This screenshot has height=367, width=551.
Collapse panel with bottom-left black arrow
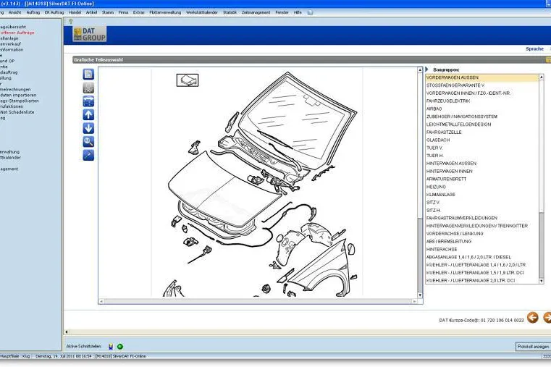(67, 332)
